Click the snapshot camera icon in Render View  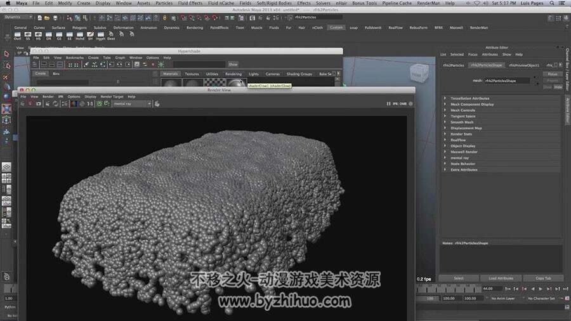39,104
